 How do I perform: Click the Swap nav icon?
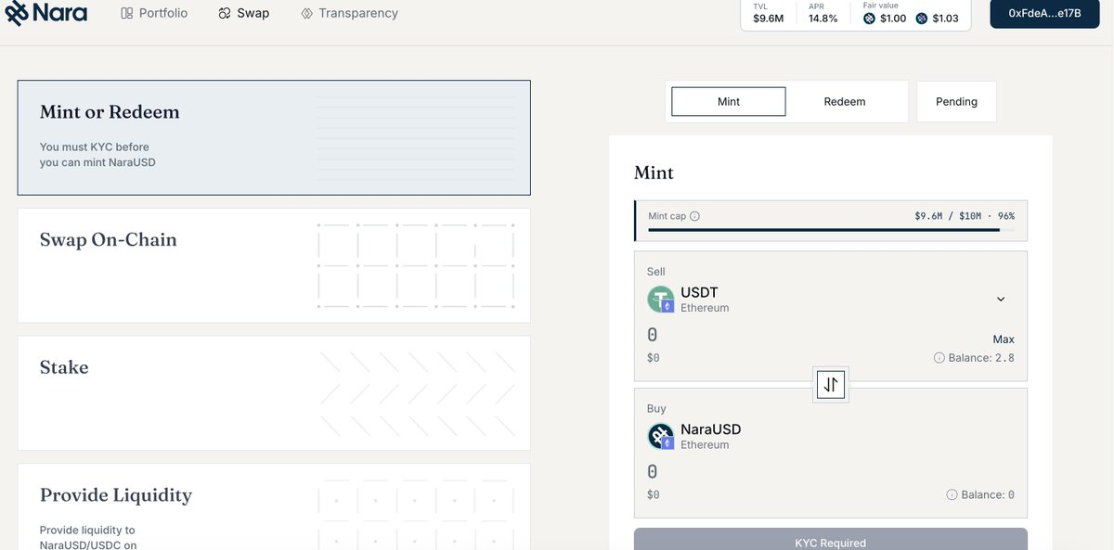[x=225, y=13]
